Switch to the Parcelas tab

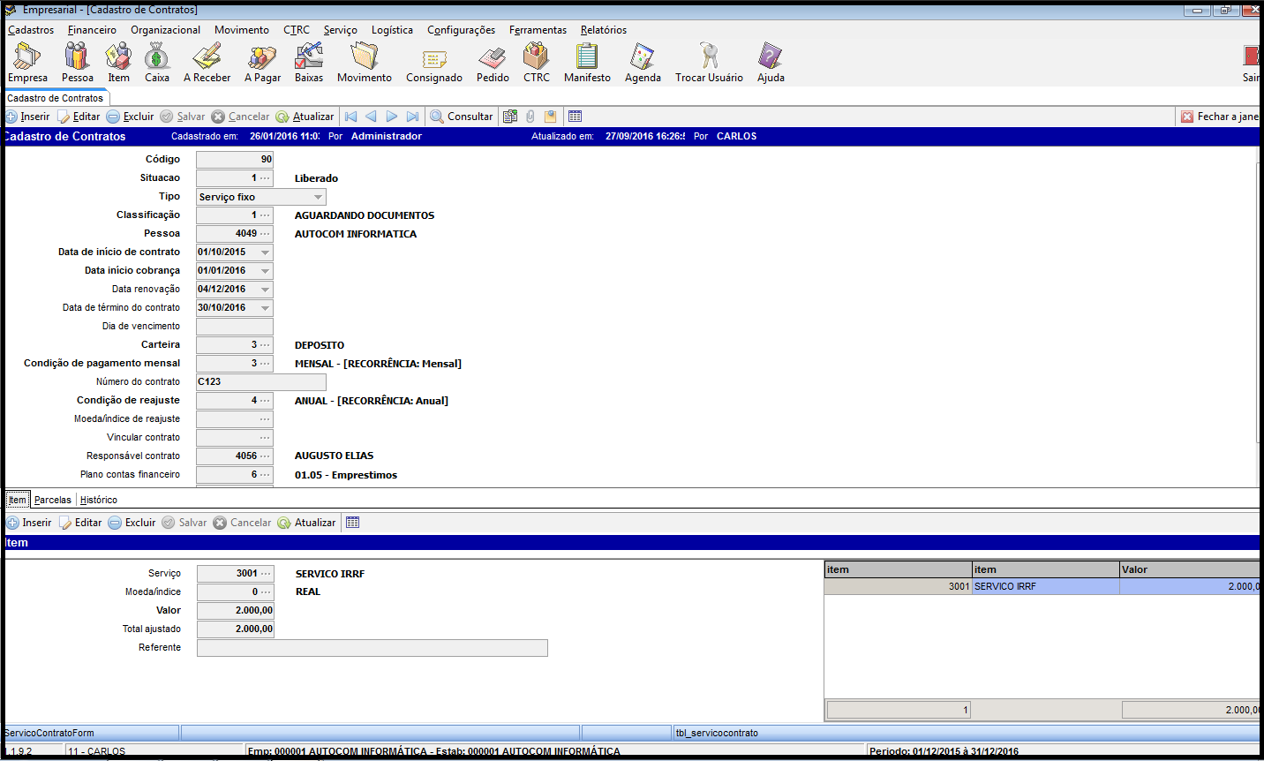point(53,500)
